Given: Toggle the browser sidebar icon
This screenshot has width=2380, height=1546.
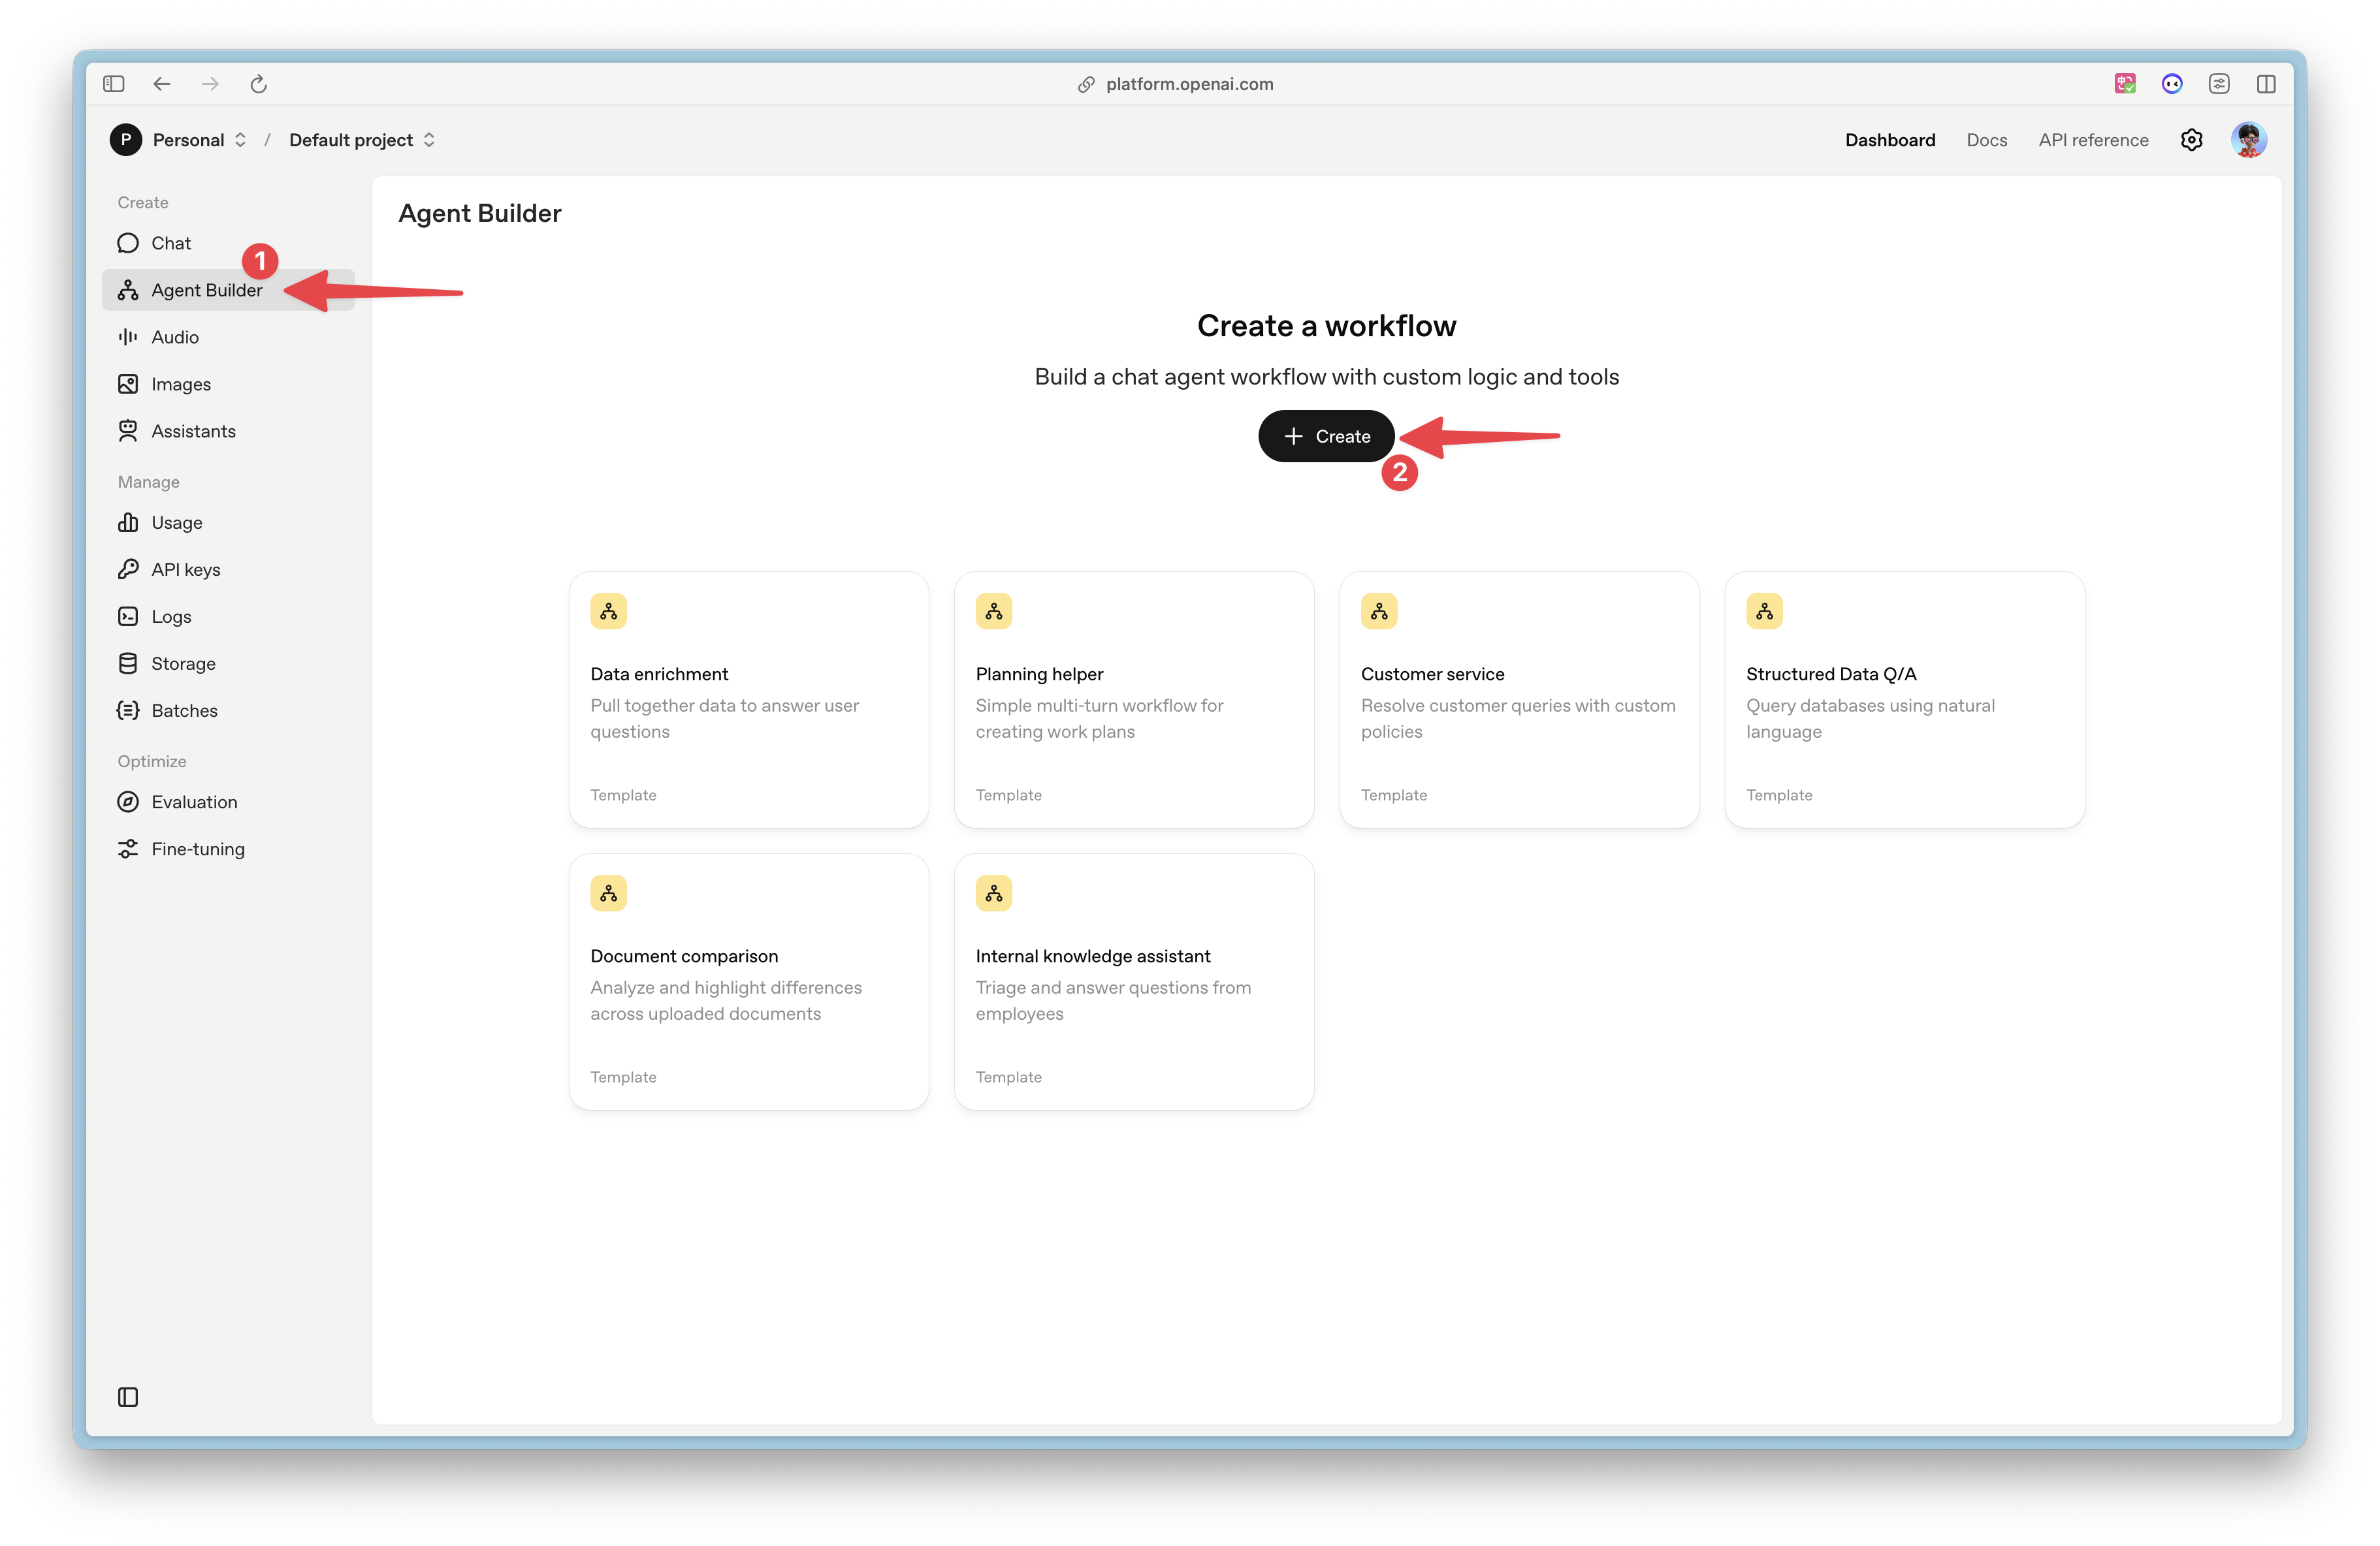Looking at the screenshot, I should pos(113,84).
